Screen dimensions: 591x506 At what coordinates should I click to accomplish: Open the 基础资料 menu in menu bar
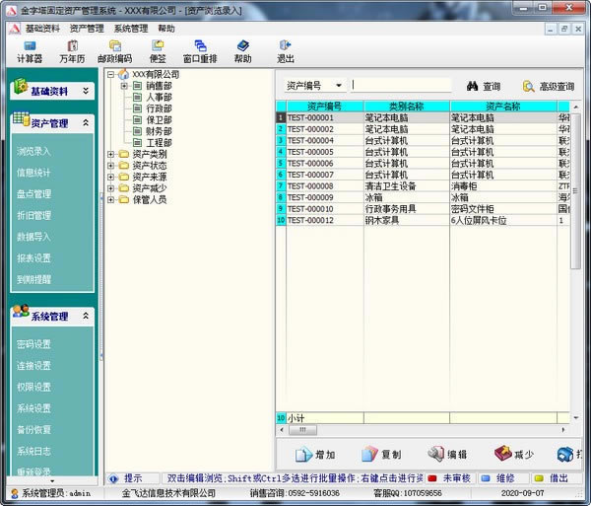point(43,29)
